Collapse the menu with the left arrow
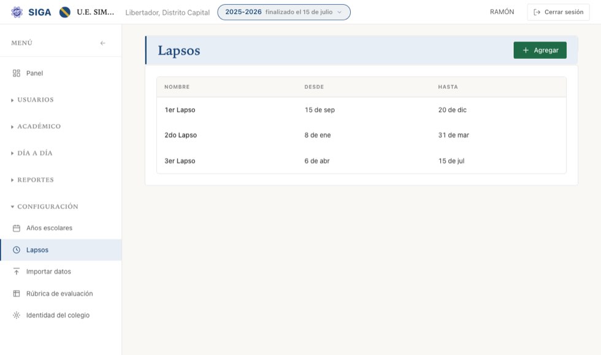 [103, 43]
